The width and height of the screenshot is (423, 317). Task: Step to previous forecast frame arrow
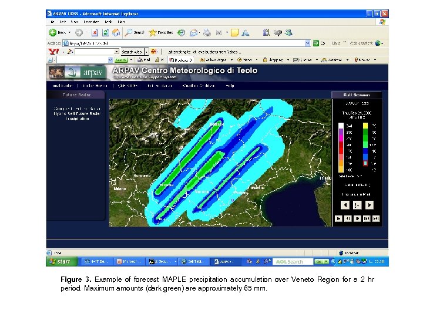point(345,205)
